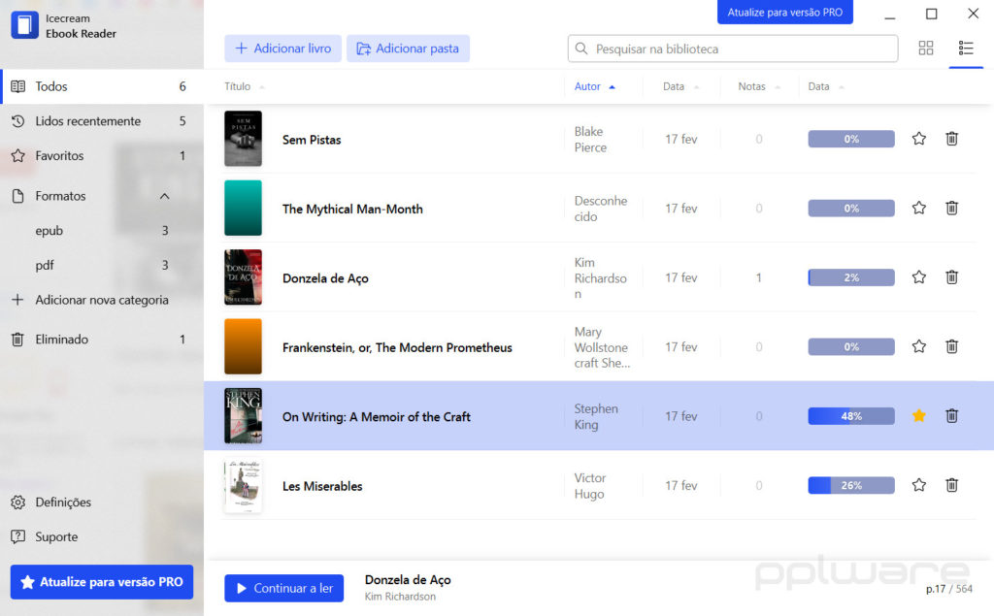Viewport: 994px width, 616px height.
Task: Filter books by pdf format
Action: click(47, 265)
